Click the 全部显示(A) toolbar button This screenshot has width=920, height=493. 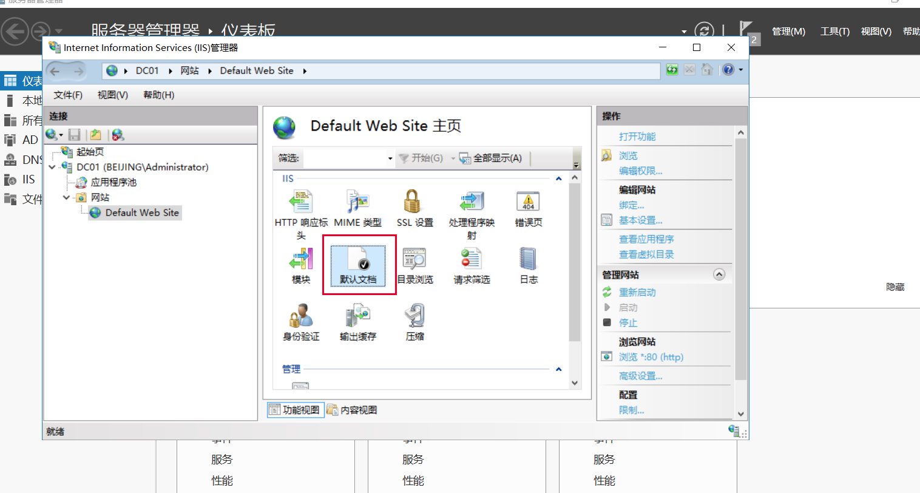(491, 158)
